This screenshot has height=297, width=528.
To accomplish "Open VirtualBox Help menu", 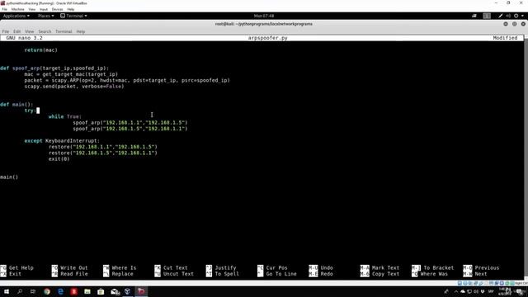I will click(71, 9).
